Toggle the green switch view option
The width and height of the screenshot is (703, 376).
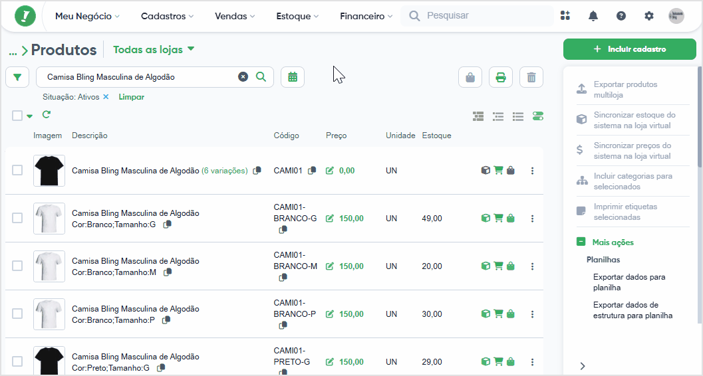tap(538, 116)
